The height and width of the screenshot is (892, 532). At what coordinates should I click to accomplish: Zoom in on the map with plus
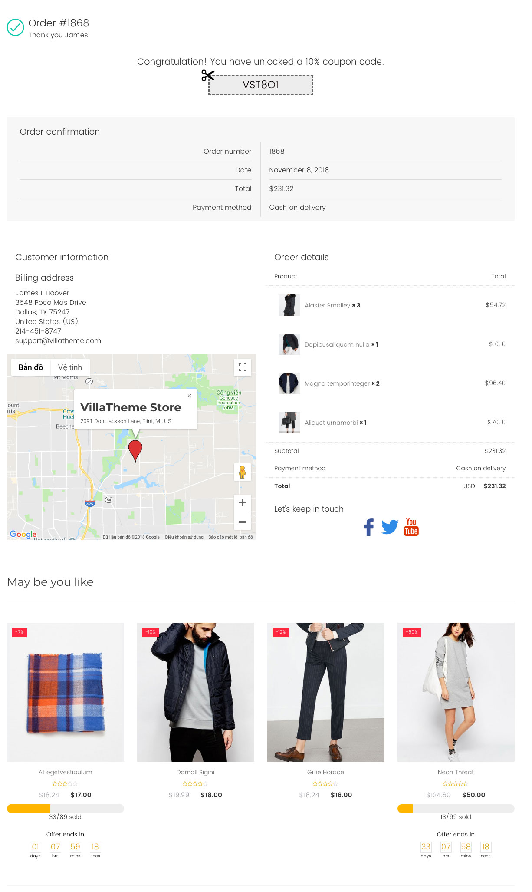[243, 502]
